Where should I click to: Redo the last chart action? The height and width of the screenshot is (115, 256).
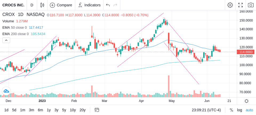[x=115, y=5]
